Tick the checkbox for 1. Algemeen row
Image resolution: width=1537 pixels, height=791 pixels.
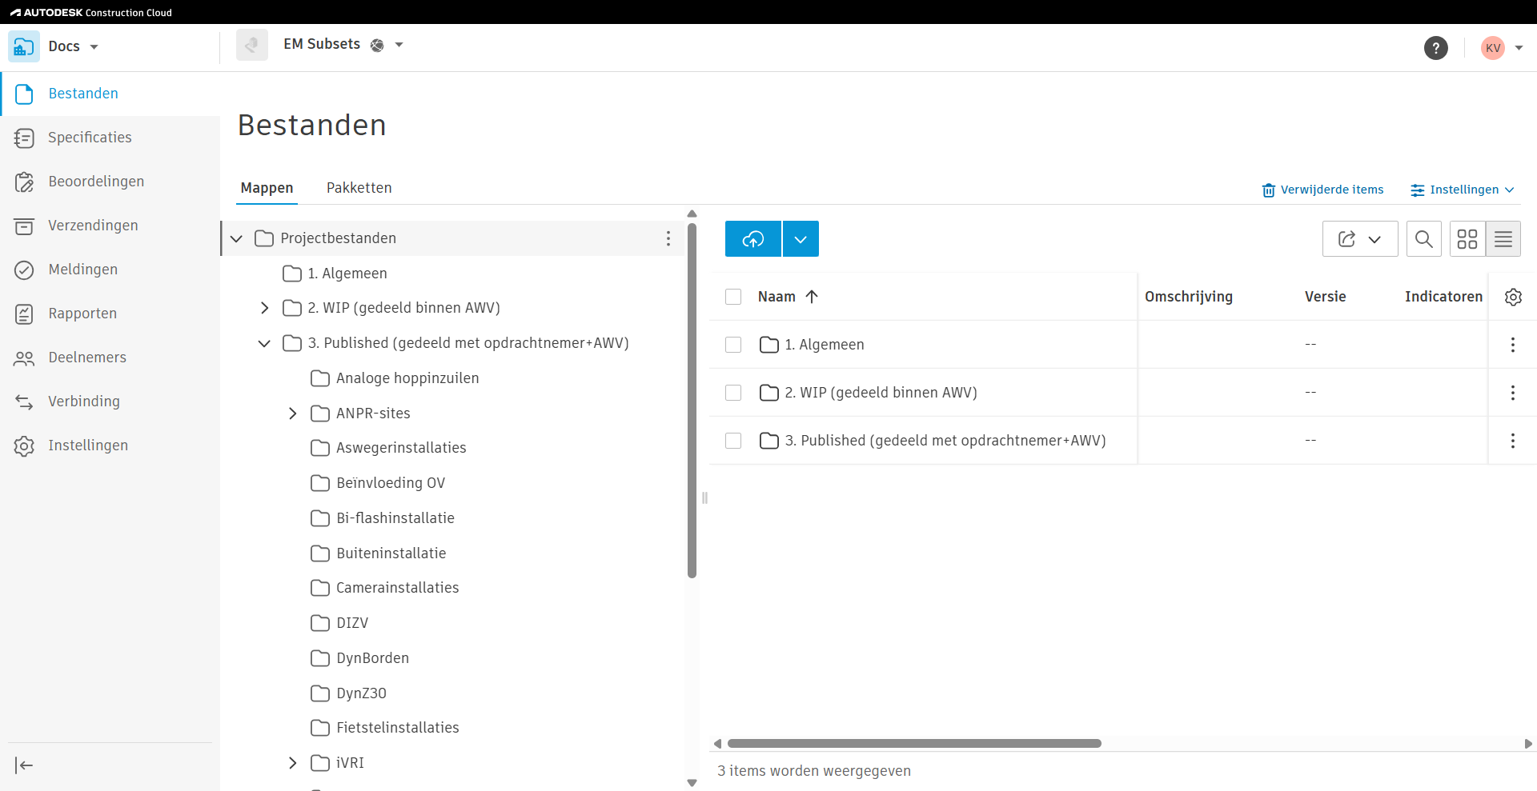tap(733, 345)
